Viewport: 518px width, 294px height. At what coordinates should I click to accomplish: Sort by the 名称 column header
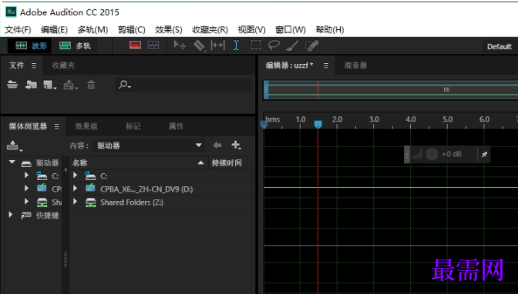pos(138,162)
